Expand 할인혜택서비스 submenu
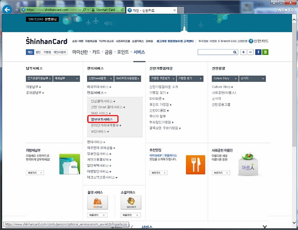The image size is (298, 230). click(99, 166)
